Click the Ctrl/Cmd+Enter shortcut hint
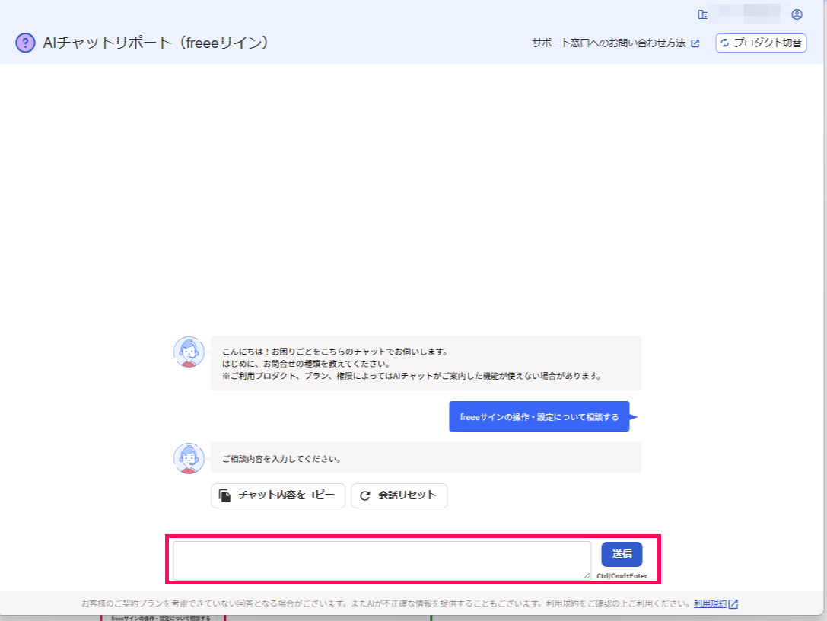Image resolution: width=827 pixels, height=621 pixels. click(x=622, y=576)
